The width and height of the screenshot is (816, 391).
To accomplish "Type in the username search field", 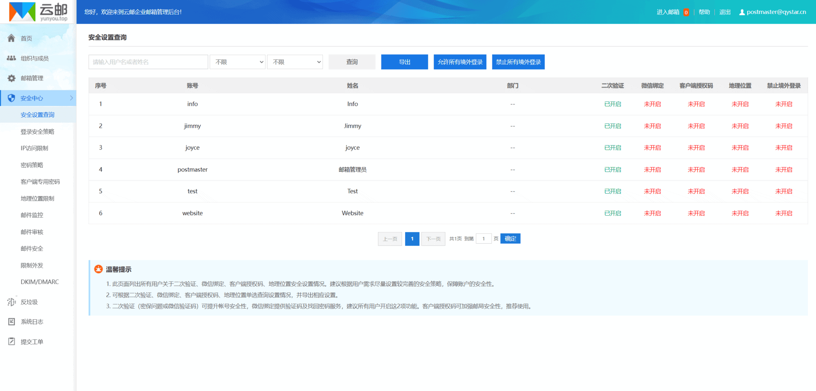I will point(148,62).
